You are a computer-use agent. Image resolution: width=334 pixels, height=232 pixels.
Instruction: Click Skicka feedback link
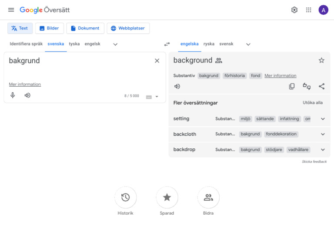(x=314, y=162)
